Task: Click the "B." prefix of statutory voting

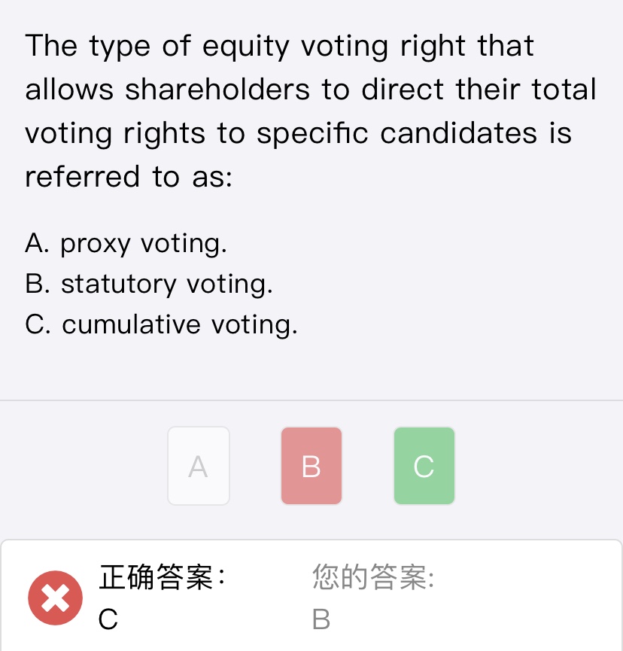Action: click(x=38, y=284)
